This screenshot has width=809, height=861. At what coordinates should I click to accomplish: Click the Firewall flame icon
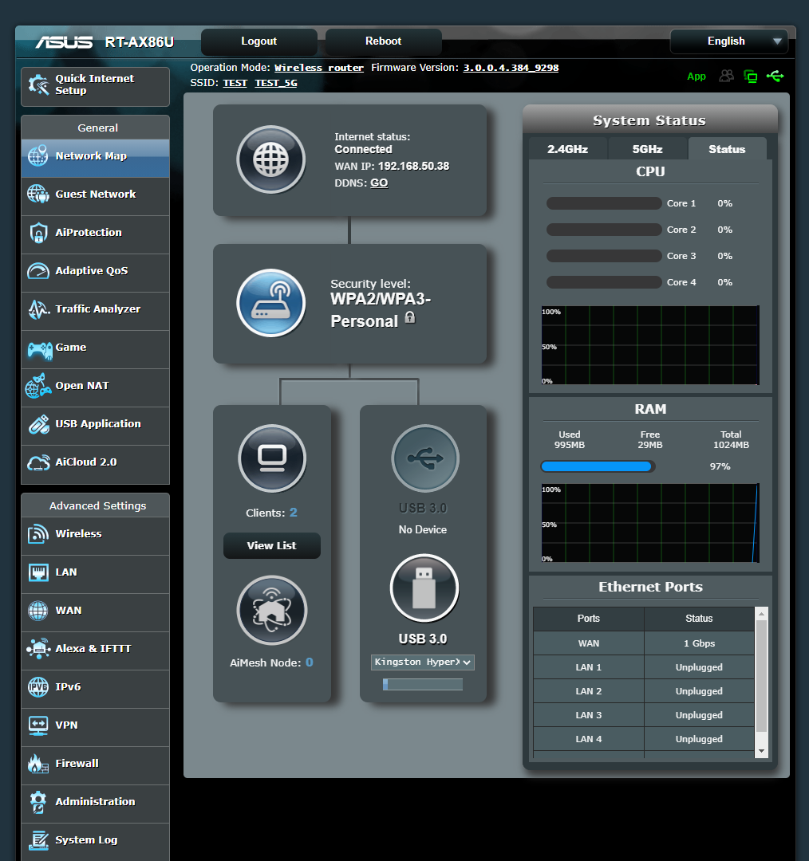(37, 763)
